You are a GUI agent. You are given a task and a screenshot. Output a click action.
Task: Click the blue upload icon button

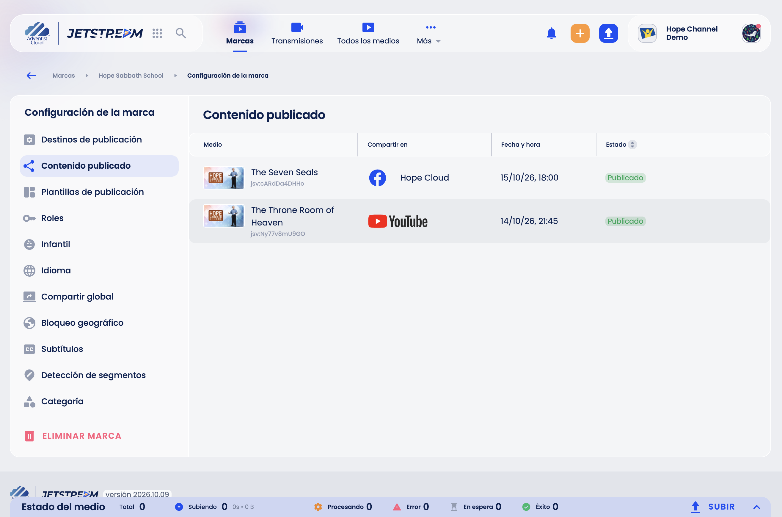click(x=608, y=33)
